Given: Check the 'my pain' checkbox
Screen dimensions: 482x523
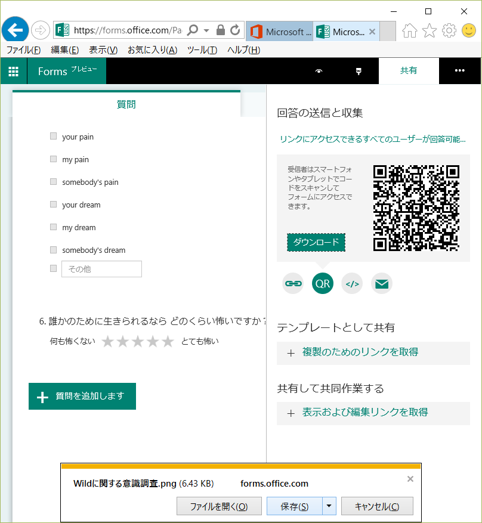Looking at the screenshot, I should coord(53,159).
